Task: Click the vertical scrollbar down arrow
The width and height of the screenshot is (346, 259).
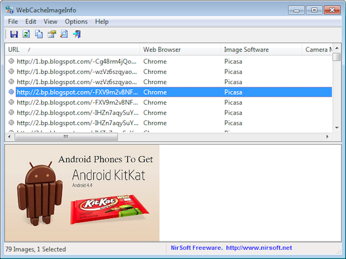Action: [337, 128]
